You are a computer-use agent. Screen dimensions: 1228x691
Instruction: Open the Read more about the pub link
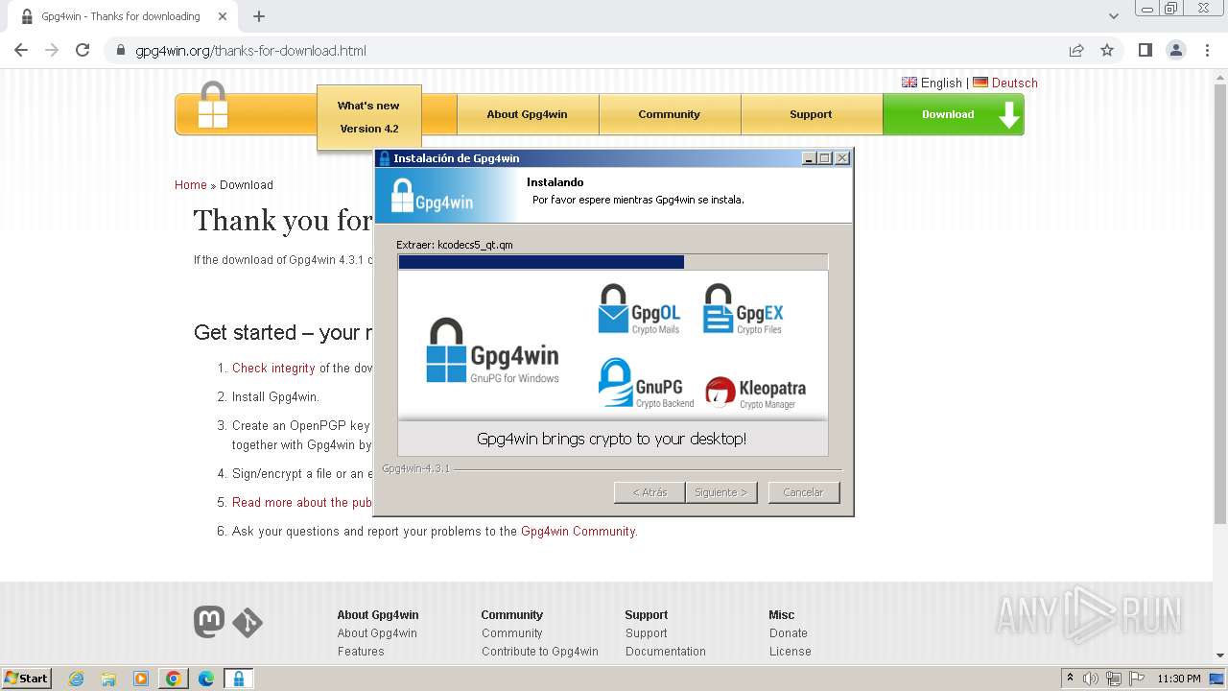[302, 503]
